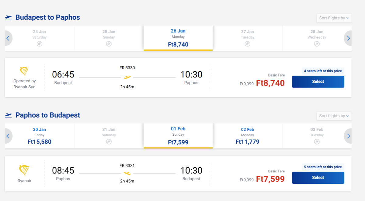Click no-flight icon under 24 Jan Saturday
This screenshot has height=201, width=365.
(x=40, y=44)
